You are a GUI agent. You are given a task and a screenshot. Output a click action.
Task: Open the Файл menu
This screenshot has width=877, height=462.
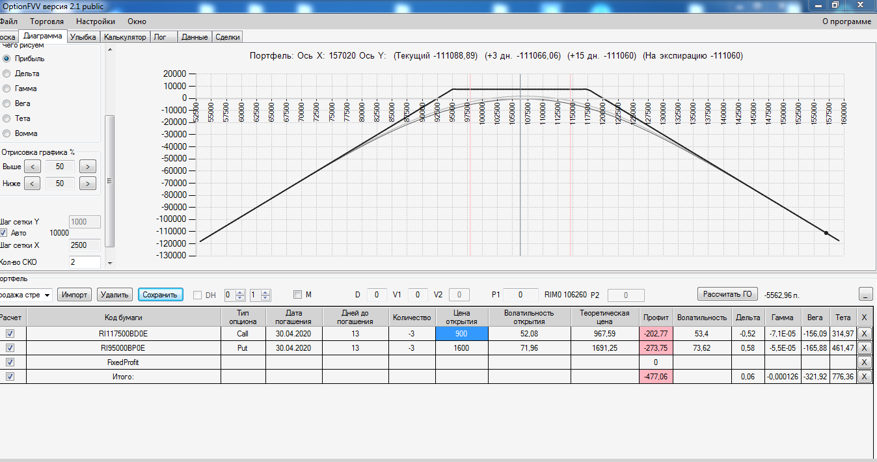click(8, 21)
